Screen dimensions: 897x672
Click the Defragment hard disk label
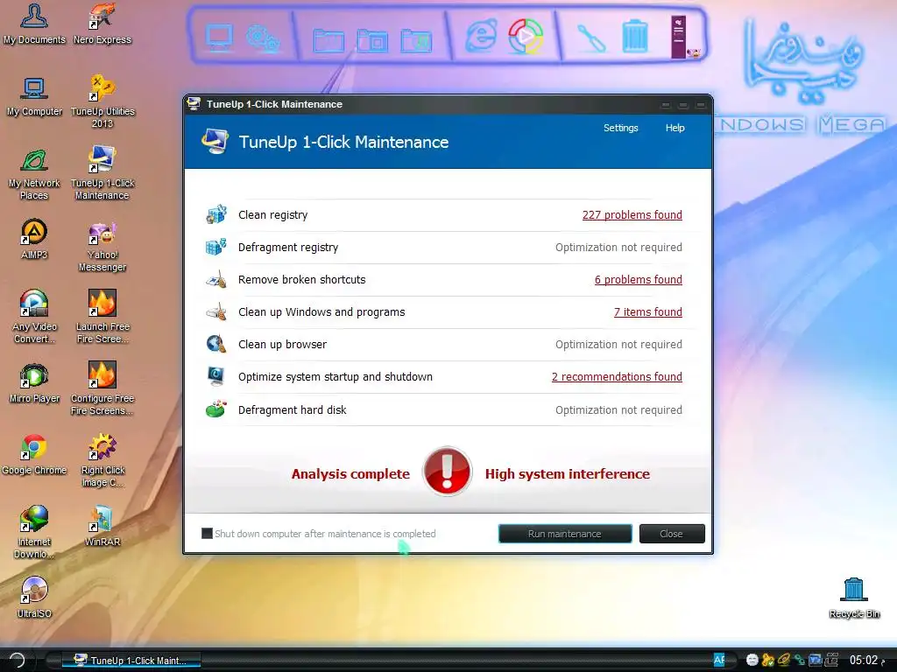coord(293,409)
